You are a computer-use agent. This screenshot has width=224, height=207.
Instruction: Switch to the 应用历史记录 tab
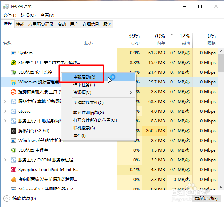click(41, 24)
